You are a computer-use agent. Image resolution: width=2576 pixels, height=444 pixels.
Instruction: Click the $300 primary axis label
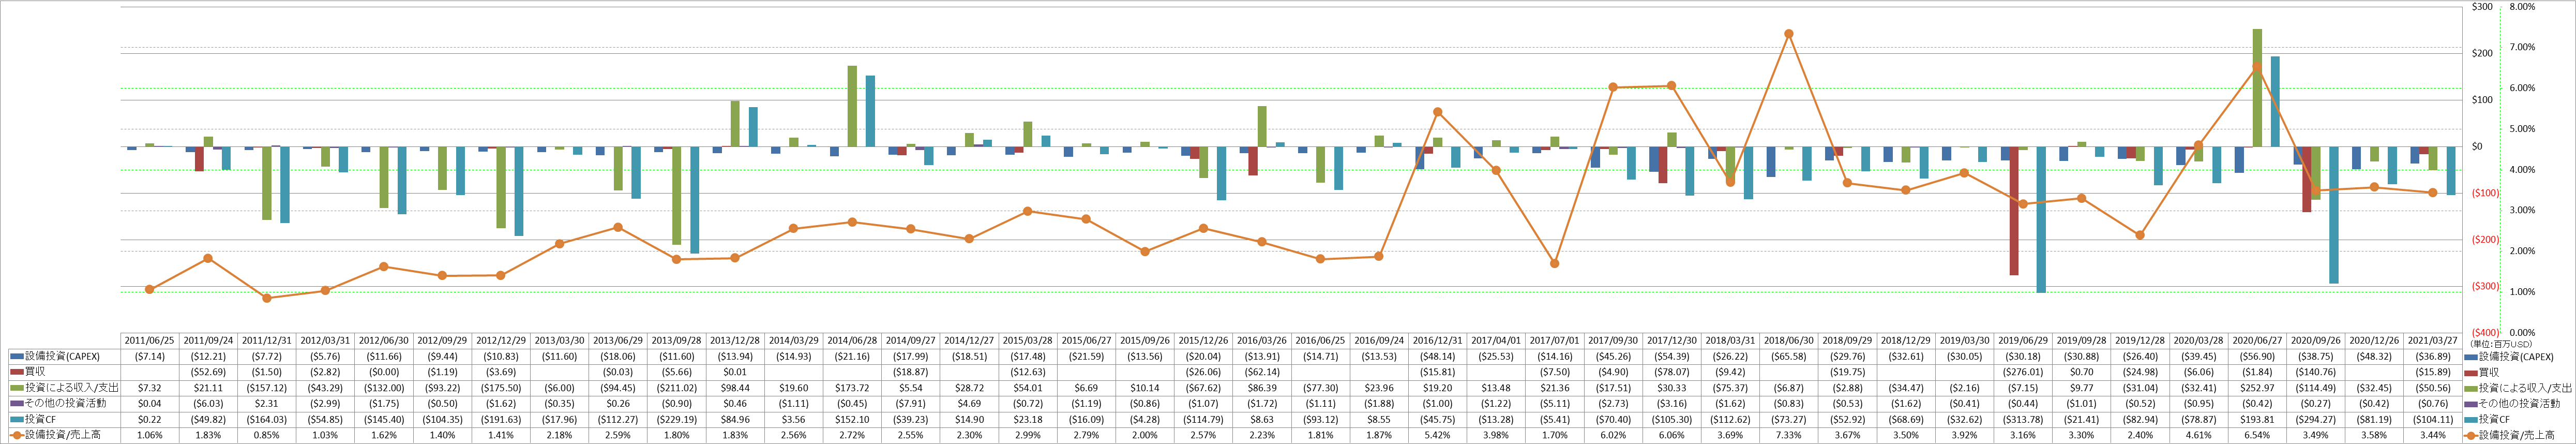click(2482, 7)
